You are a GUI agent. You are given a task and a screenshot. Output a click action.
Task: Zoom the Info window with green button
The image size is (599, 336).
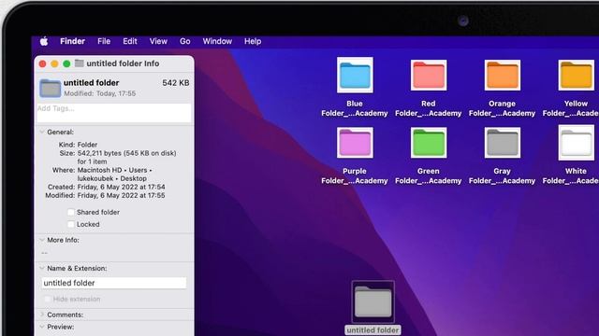click(66, 63)
